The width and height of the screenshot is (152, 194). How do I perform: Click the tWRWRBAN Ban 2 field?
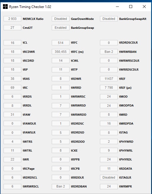coord(109,52)
